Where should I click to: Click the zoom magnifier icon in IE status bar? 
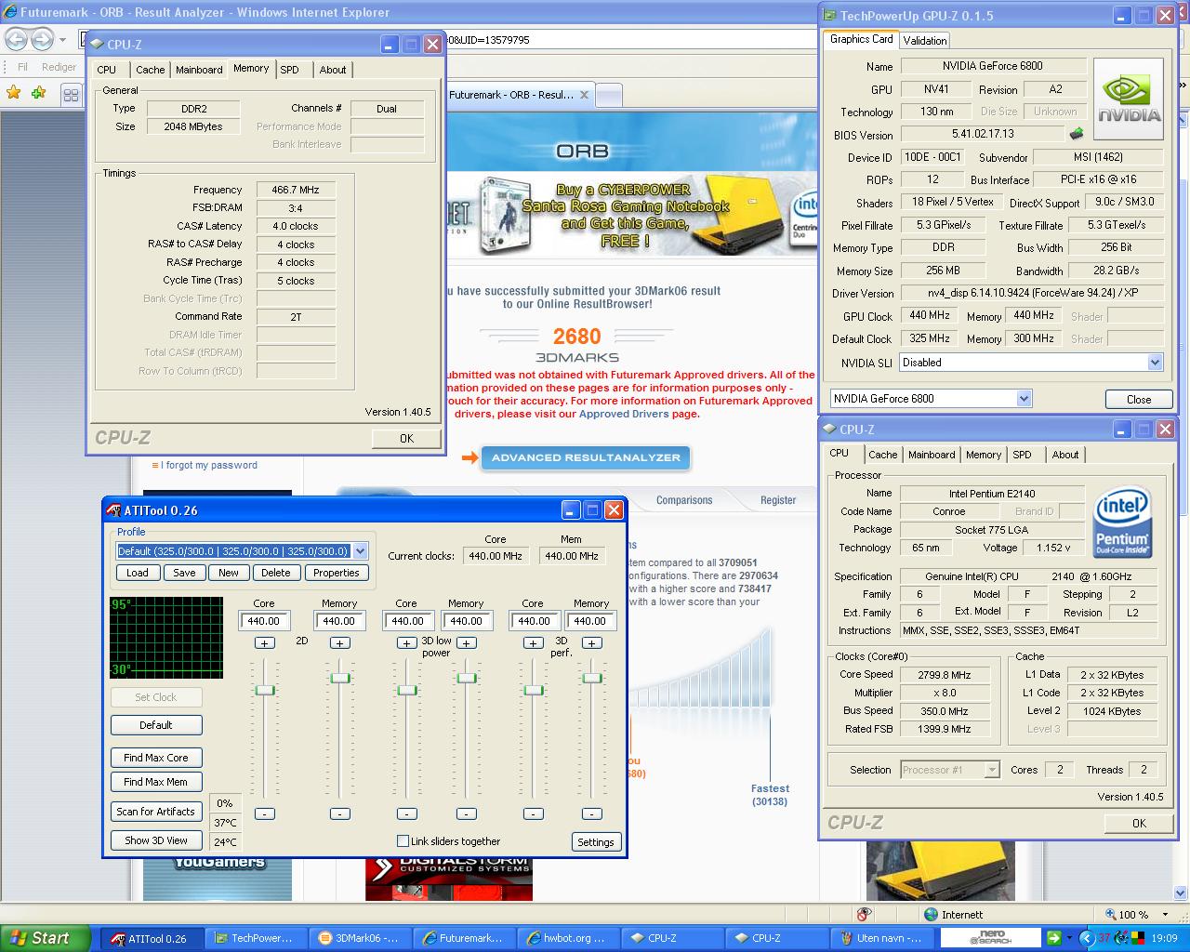[1110, 915]
